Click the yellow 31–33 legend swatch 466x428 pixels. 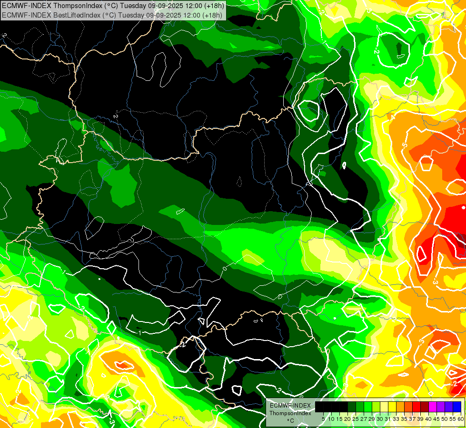392,407
